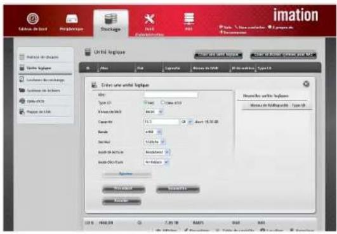Select the iSCSI target radio button
This screenshot has width=337, height=234.
[163, 102]
